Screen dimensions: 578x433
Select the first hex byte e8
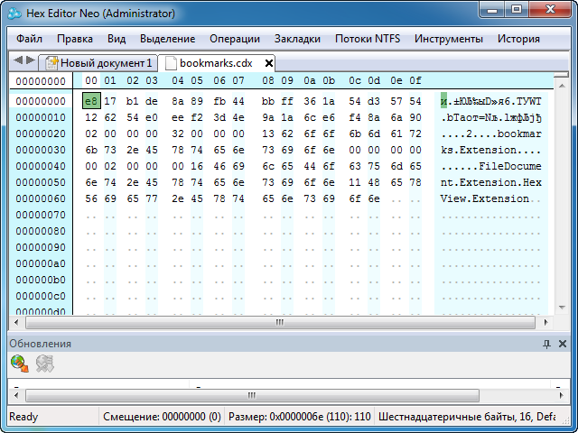[x=90, y=101]
